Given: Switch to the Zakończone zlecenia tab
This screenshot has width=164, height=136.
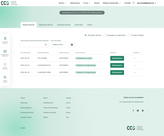Looking at the screenshot, I should point(46,25).
